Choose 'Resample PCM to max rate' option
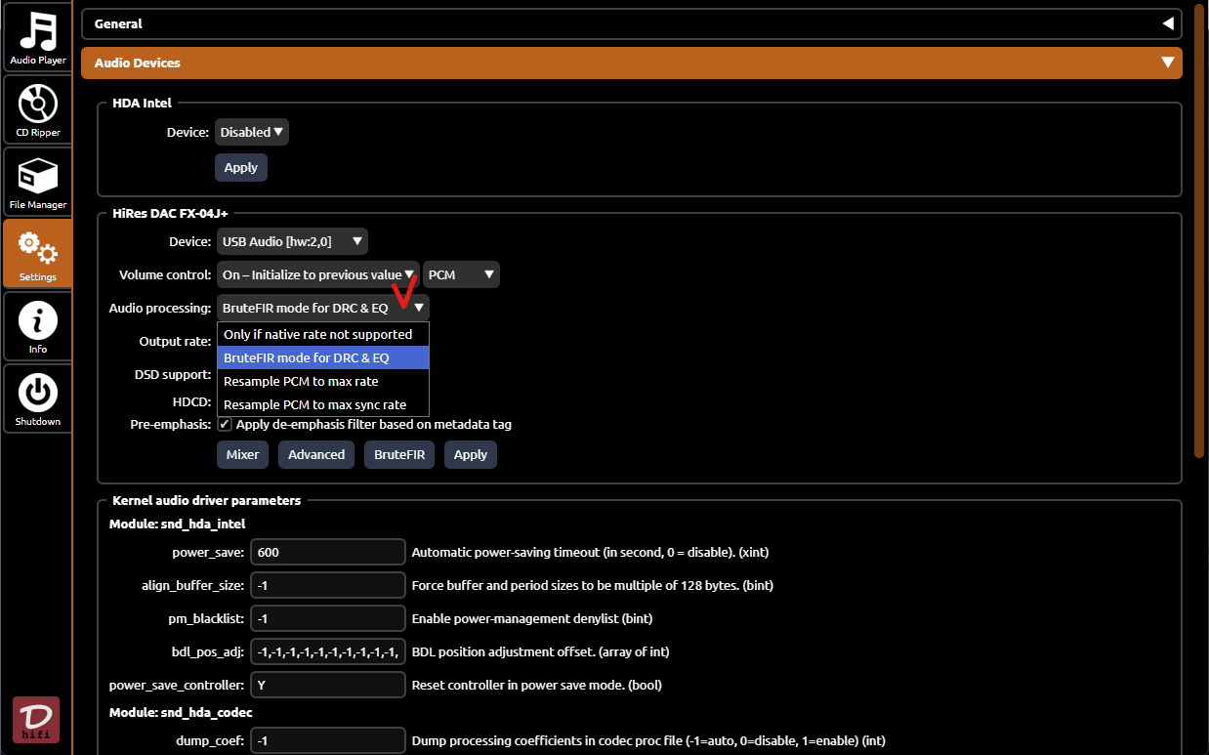The width and height of the screenshot is (1209, 755). 301,381
